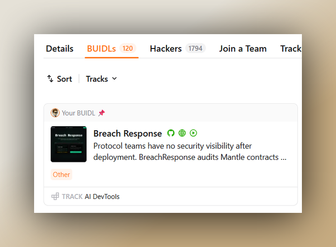The image size is (336, 247).
Task: Click the Sort button label
Action: pos(64,79)
